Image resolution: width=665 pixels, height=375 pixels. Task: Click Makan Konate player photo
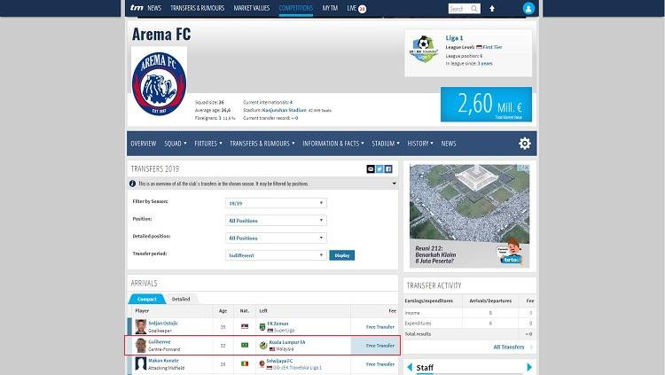[141, 364]
